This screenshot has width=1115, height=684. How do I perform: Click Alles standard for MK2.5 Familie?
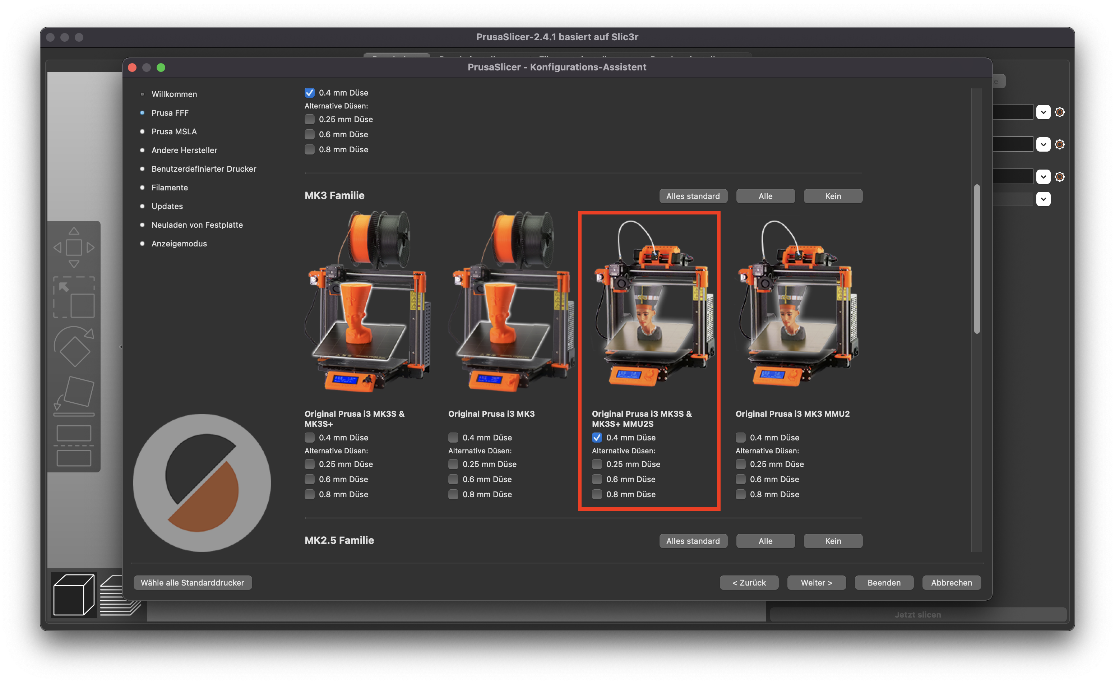click(x=693, y=541)
